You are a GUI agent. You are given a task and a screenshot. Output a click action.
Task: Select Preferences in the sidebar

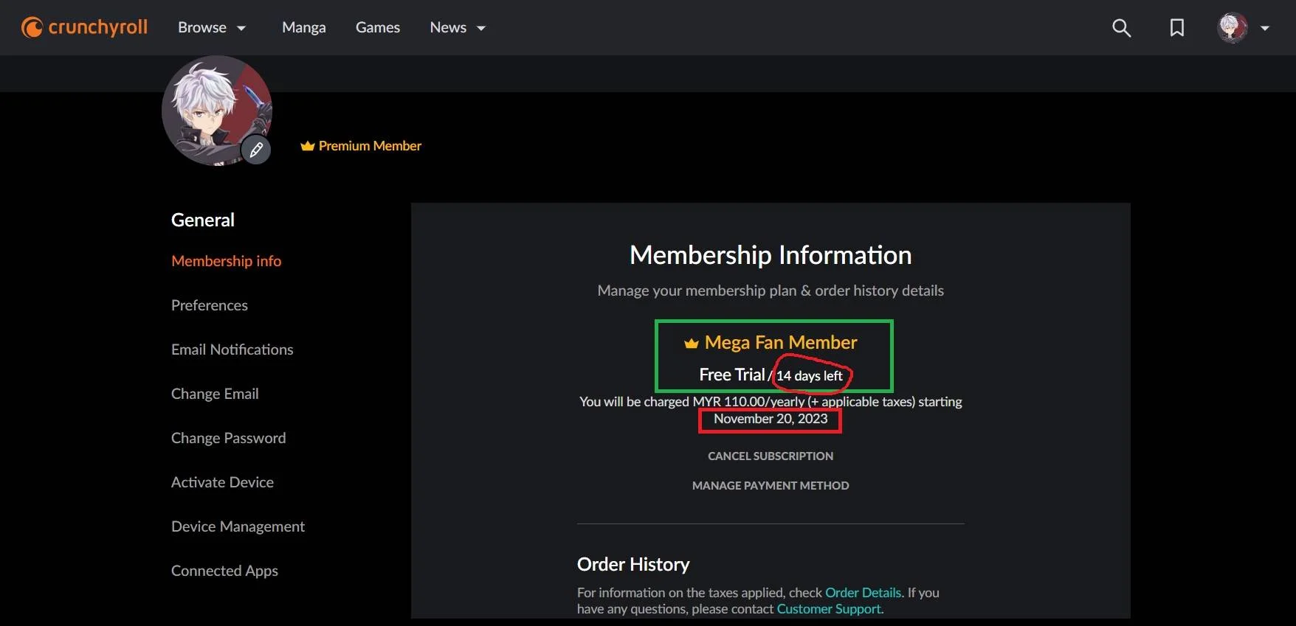(x=210, y=305)
